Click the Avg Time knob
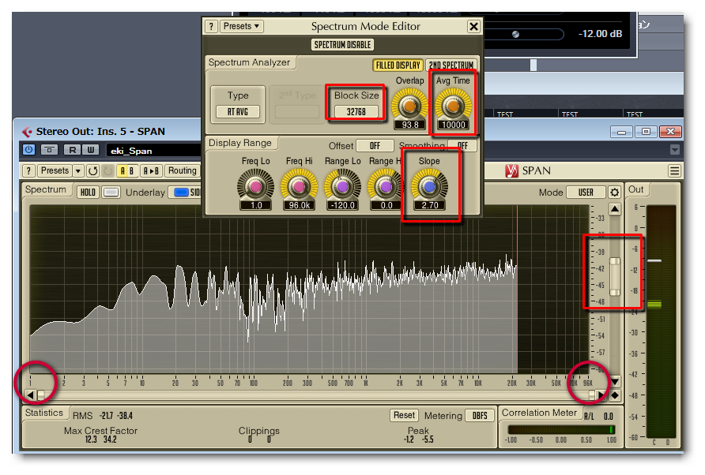705x475 pixels. click(x=453, y=106)
